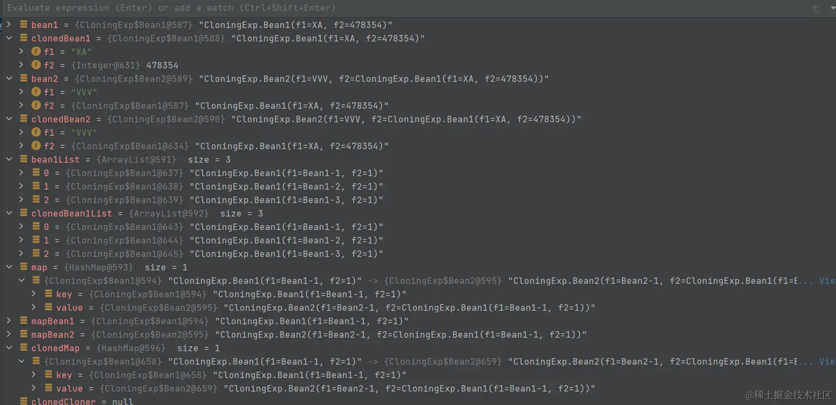
Task: Expand the mapBean2 variable node
Action: click(x=8, y=334)
